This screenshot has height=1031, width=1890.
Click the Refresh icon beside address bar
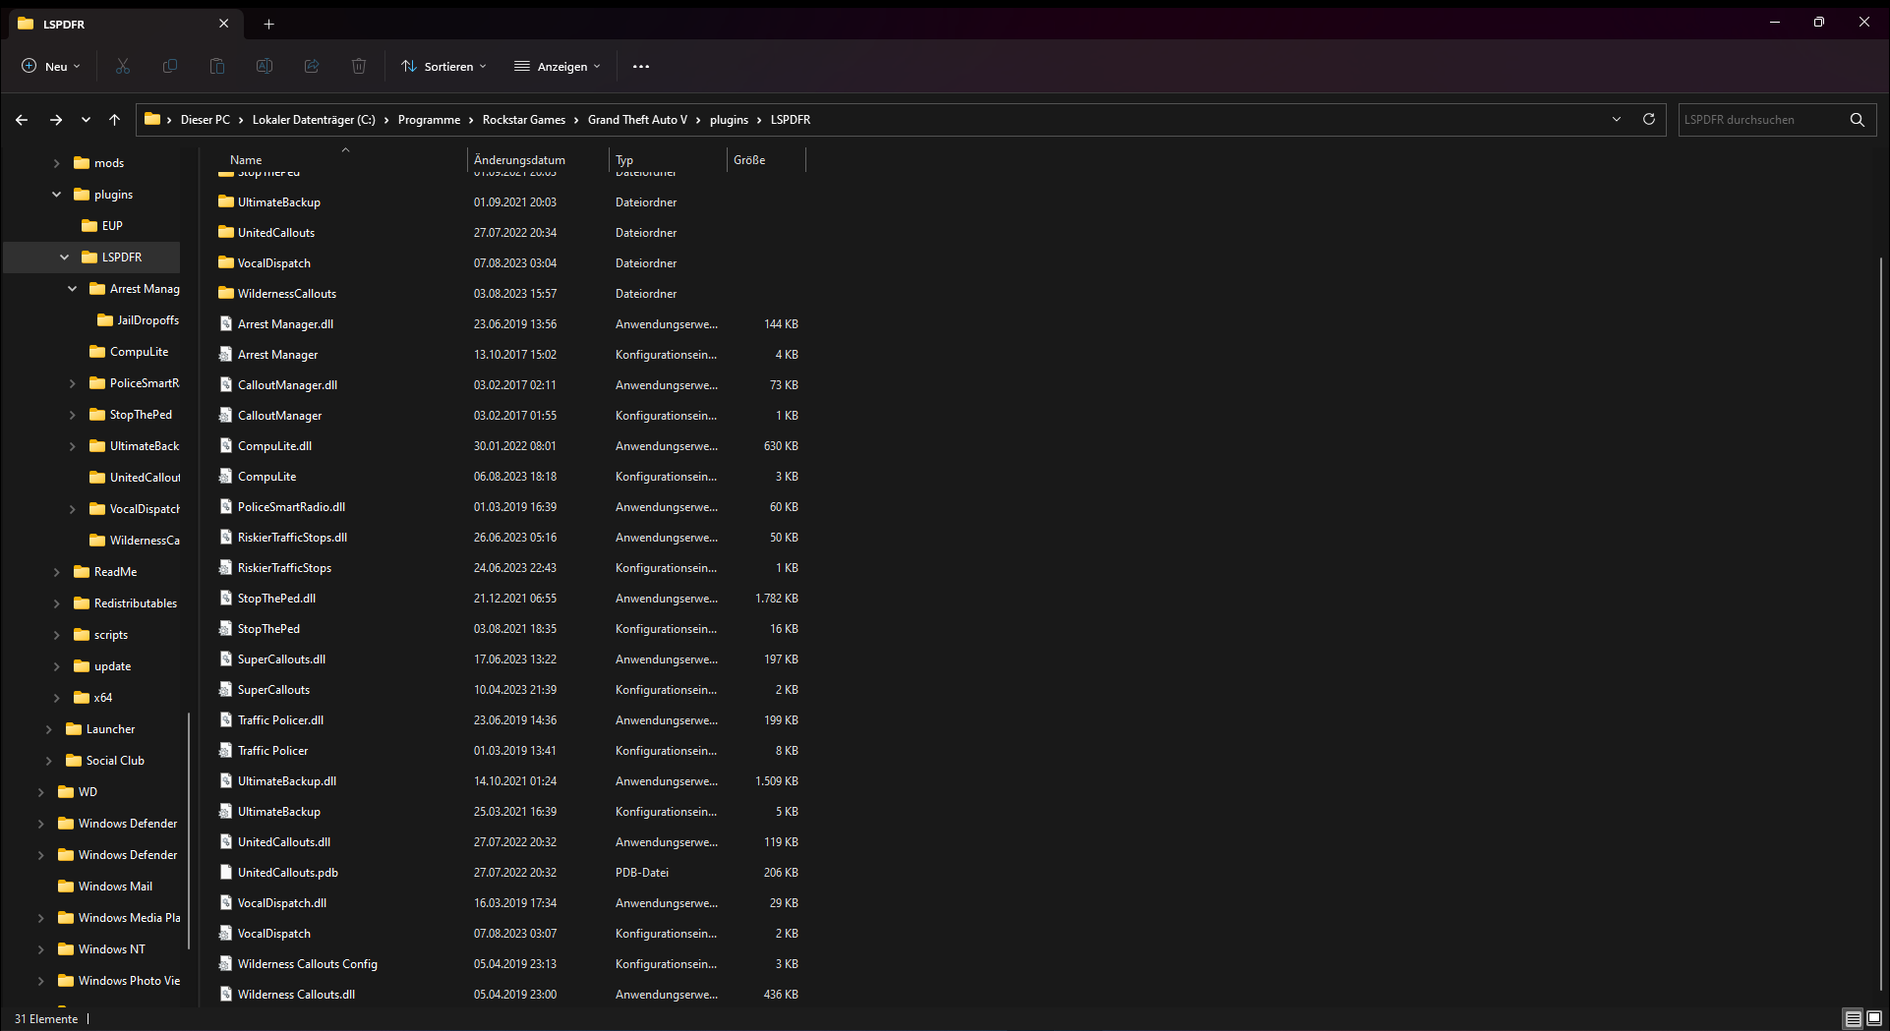tap(1649, 119)
